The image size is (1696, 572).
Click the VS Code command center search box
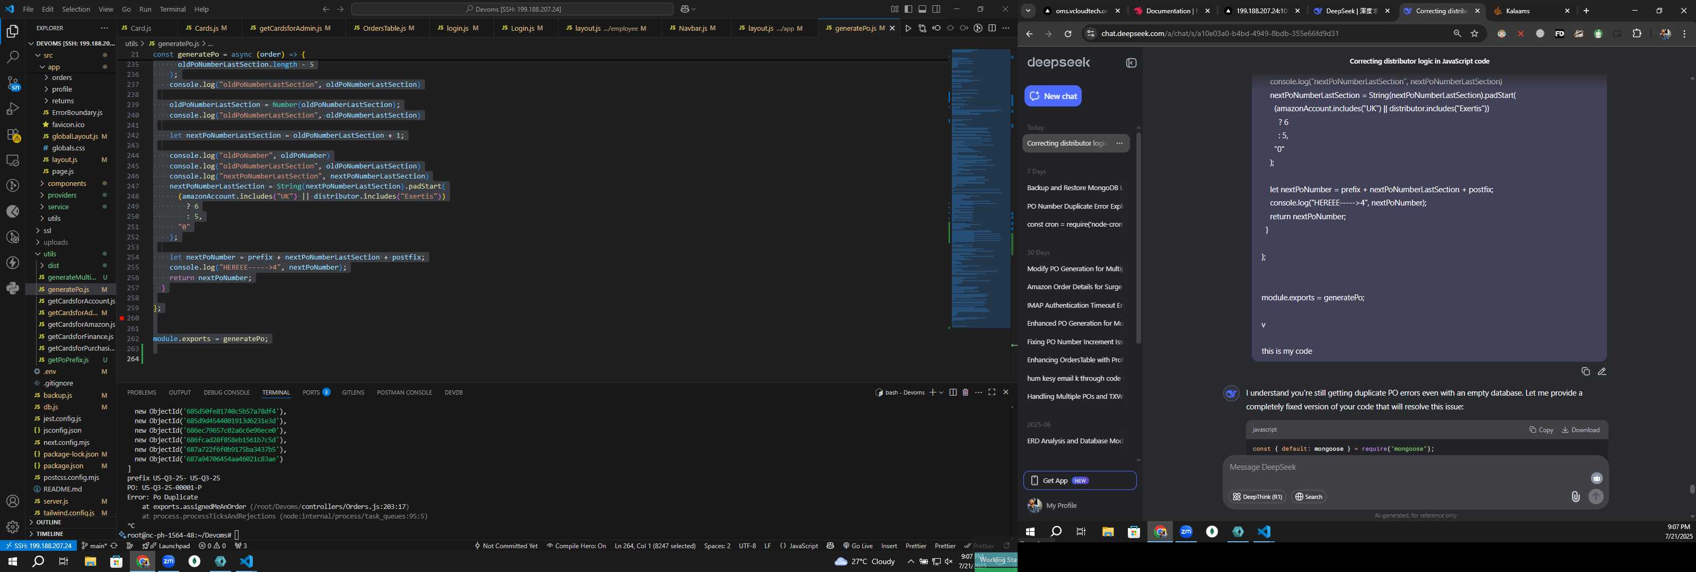click(x=512, y=9)
